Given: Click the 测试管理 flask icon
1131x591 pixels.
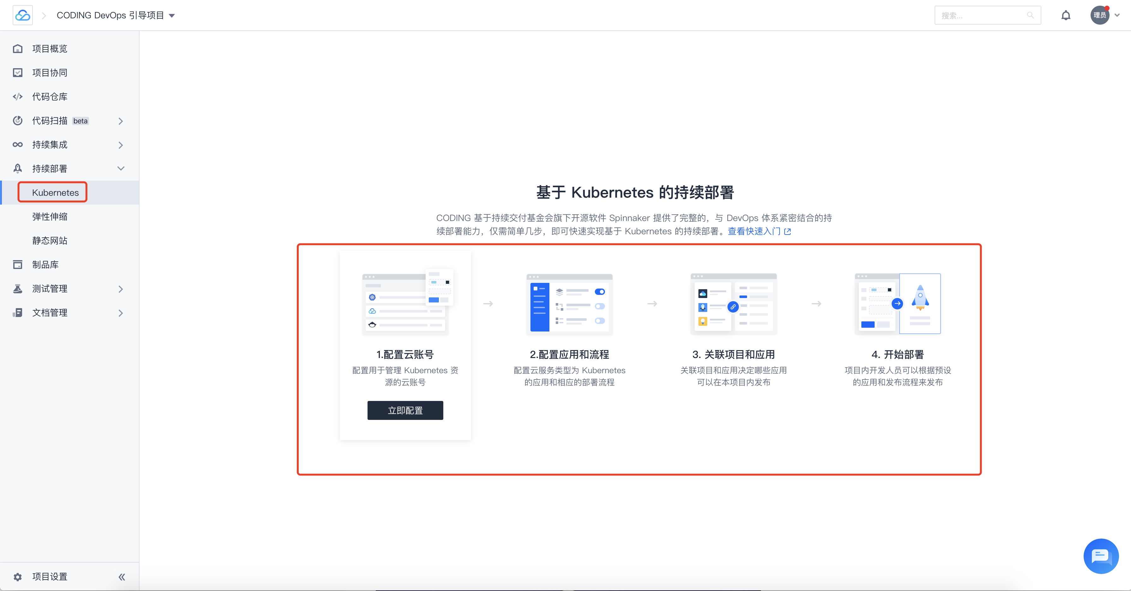Looking at the screenshot, I should coord(18,289).
